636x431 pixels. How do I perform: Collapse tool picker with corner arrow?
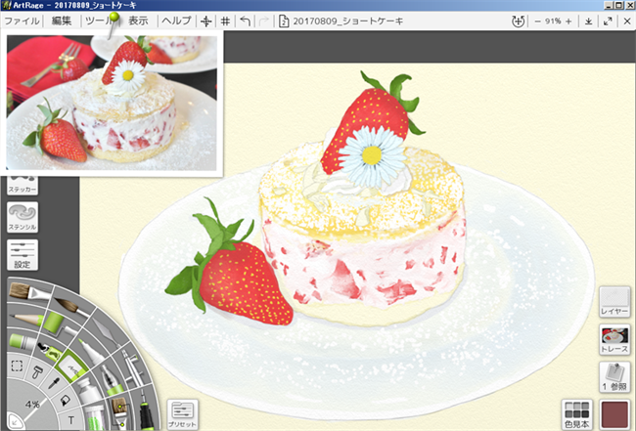coord(15,421)
